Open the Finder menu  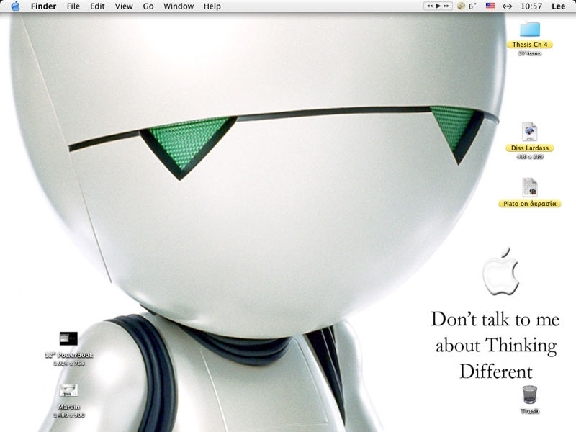43,6
